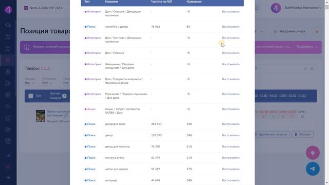Image resolution: width=329 pixels, height=185 pixels.
Task: Click the pink lightbulb idea button
Action: (x=313, y=153)
